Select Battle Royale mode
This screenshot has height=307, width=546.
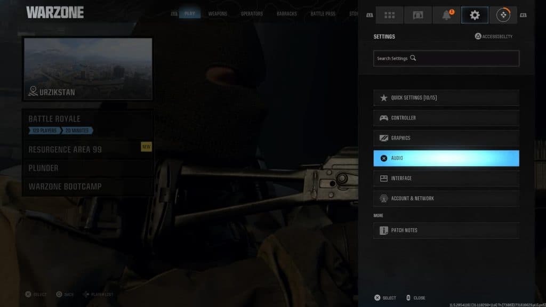click(x=87, y=124)
